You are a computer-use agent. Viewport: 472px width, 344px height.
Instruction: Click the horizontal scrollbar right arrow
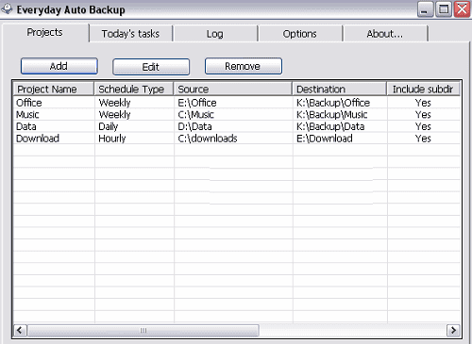(453, 330)
